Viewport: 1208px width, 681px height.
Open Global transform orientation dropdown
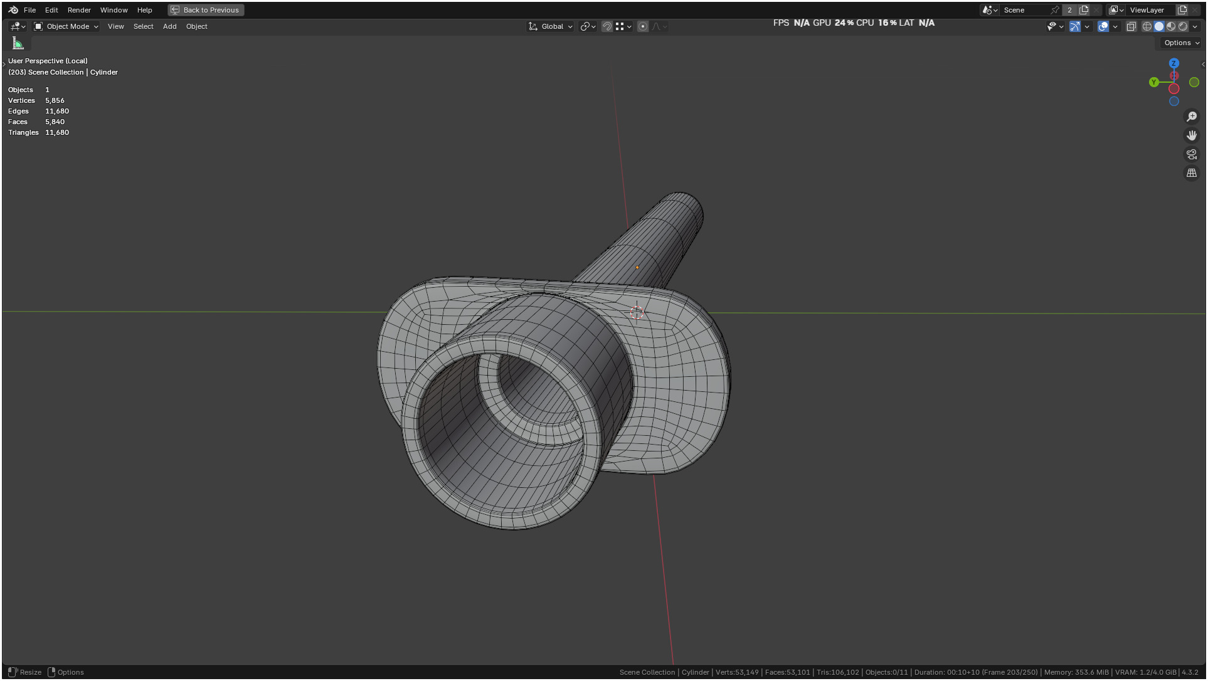pyautogui.click(x=551, y=26)
